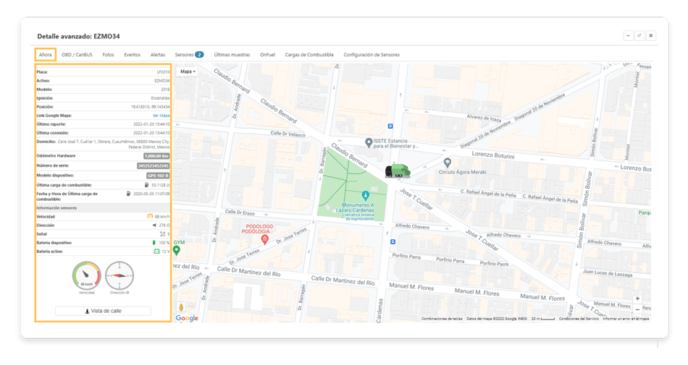Open the Eventos tab
Screen dimensions: 688x365
coord(132,55)
